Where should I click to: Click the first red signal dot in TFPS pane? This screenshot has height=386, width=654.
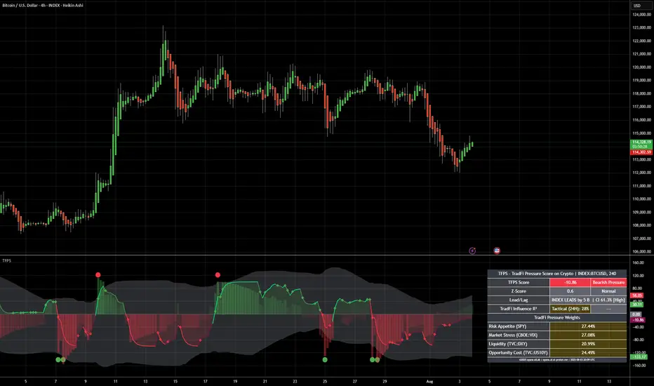click(x=99, y=275)
